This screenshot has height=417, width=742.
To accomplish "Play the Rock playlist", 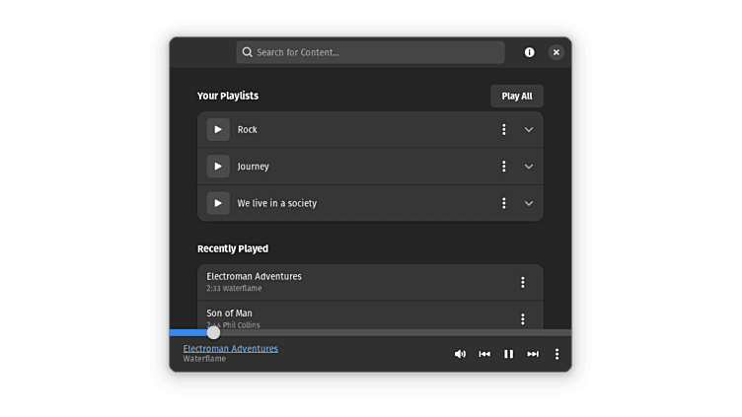I will (x=218, y=129).
